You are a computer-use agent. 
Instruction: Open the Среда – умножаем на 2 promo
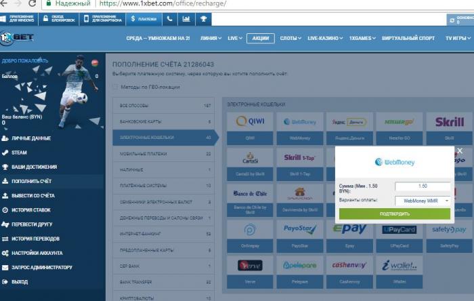click(158, 38)
